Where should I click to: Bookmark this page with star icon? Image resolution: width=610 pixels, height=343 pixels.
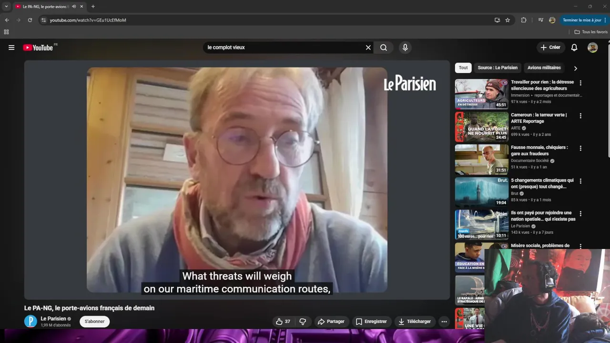[x=508, y=20]
